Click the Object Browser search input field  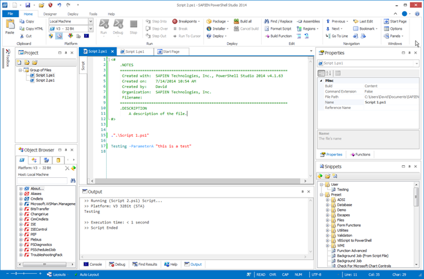(42, 180)
